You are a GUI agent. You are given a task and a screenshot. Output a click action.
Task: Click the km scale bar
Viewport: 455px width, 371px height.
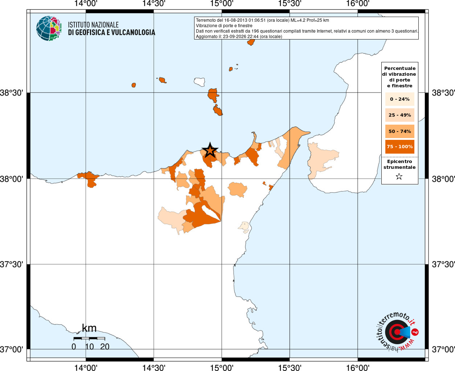tap(89, 338)
